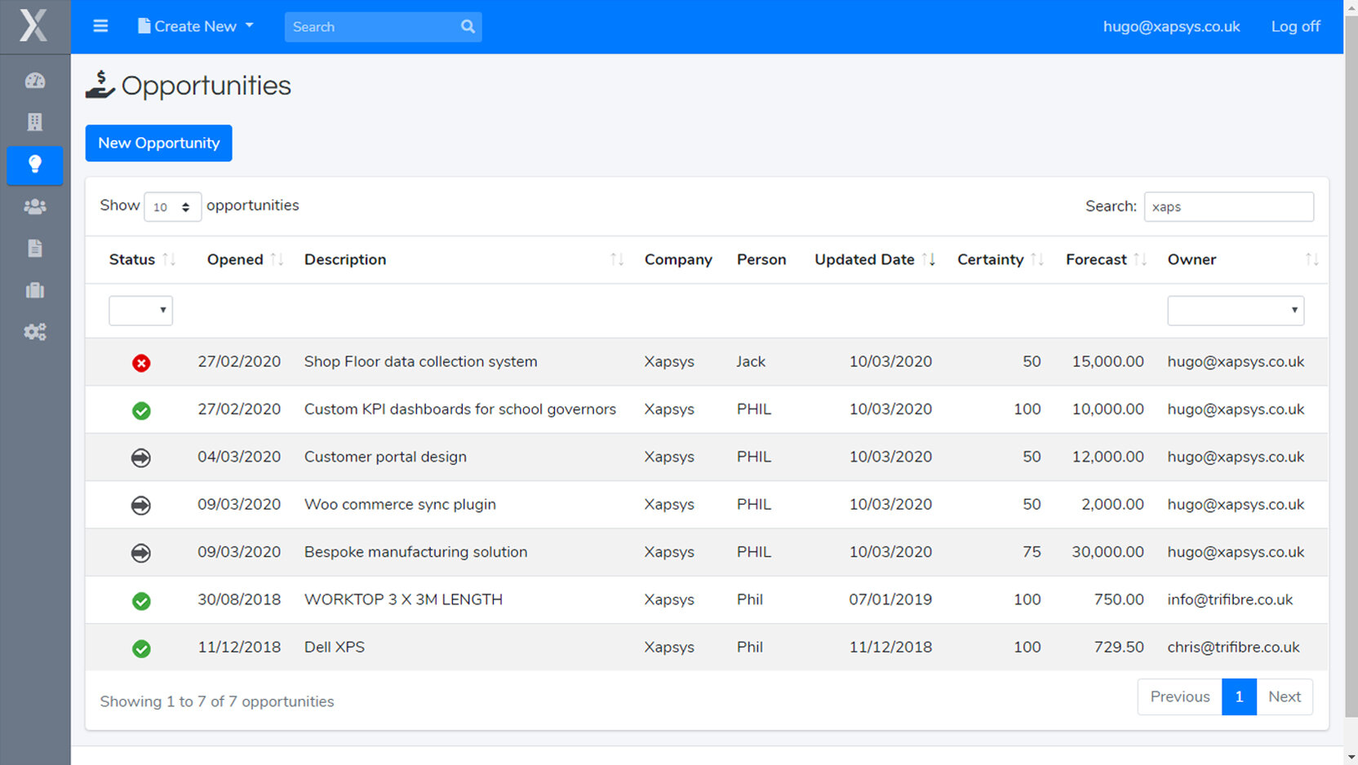Screen dimensions: 1358x765
Task: Open the Owner column filter dropdown
Action: tap(1235, 311)
